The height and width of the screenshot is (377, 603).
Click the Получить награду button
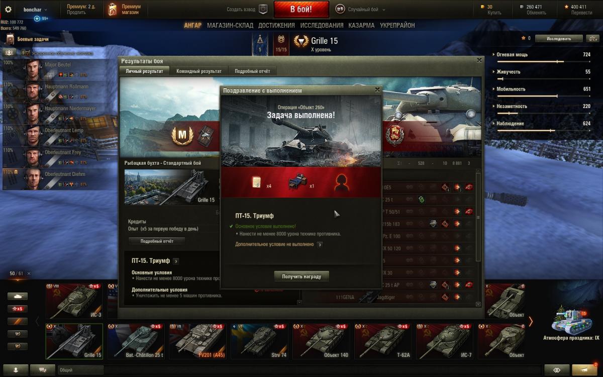pyautogui.click(x=301, y=276)
